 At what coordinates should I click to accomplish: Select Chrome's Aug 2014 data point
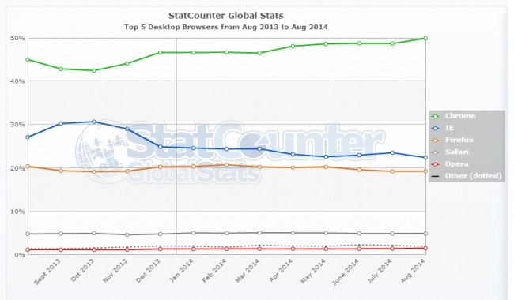coord(425,38)
